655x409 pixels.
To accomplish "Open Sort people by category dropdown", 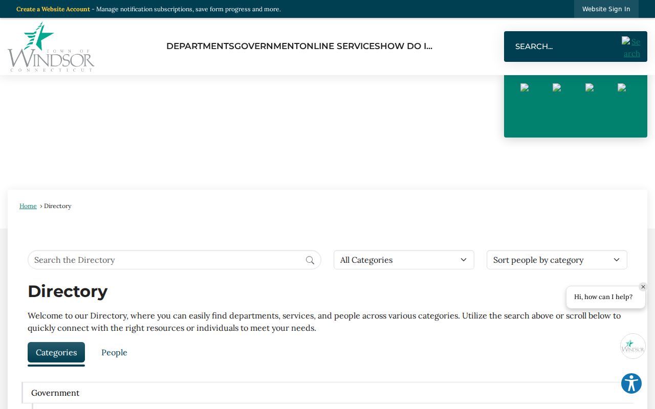I will point(557,260).
